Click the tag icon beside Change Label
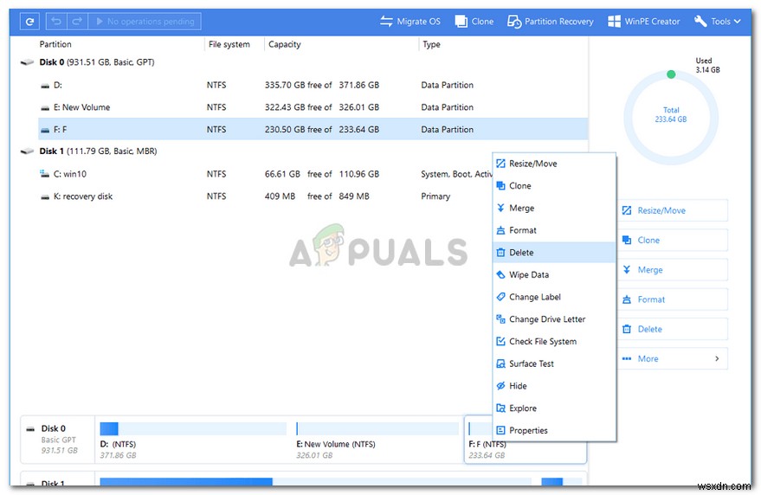 click(501, 297)
